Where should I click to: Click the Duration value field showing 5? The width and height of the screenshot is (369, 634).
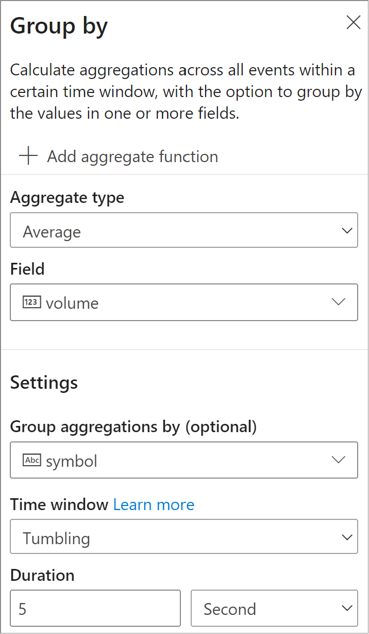95,608
